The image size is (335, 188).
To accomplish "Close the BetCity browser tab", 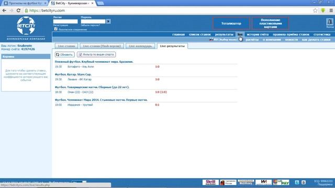I will coord(92,3).
